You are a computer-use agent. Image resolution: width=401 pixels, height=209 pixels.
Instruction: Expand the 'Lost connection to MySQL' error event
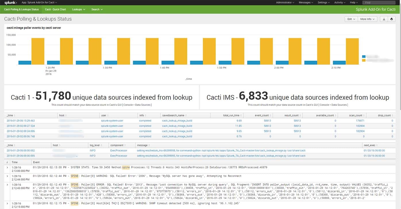(x=7, y=185)
